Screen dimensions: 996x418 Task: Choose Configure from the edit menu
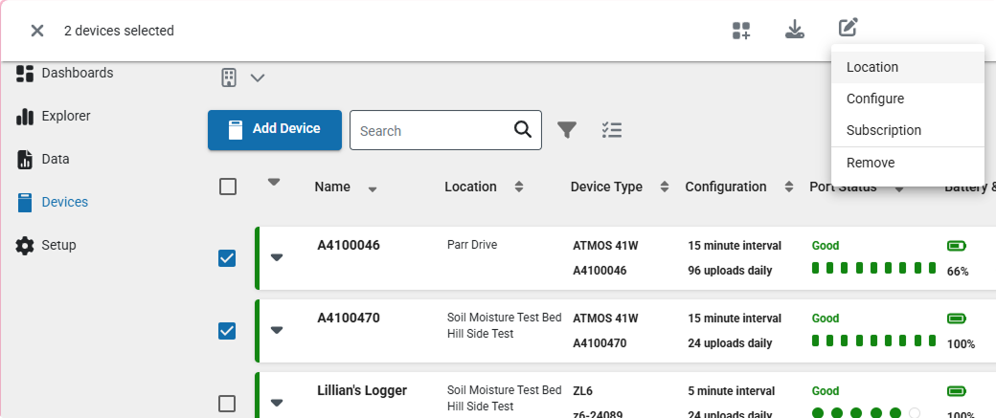[x=907, y=99]
